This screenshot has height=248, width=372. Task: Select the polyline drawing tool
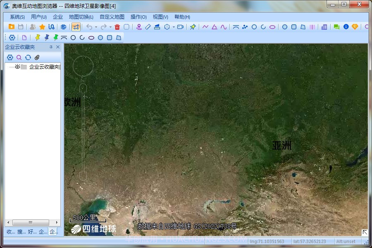[205, 26]
